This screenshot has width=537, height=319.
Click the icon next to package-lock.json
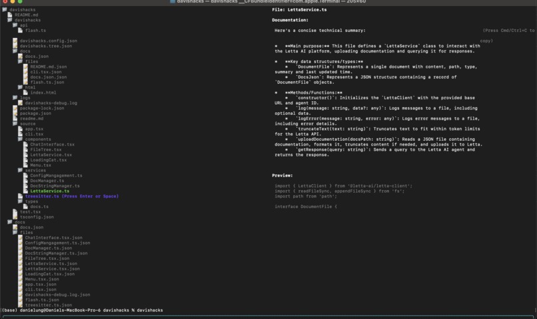click(15, 108)
